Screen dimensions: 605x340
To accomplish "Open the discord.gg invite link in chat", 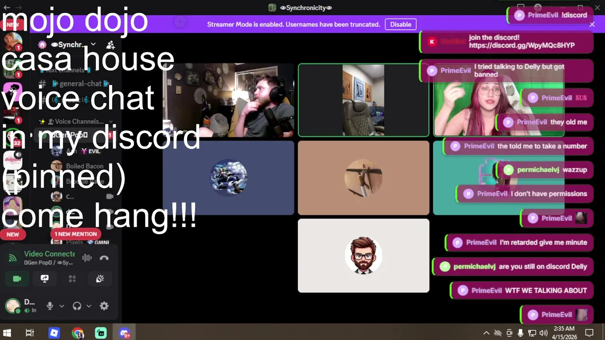I will point(522,45).
